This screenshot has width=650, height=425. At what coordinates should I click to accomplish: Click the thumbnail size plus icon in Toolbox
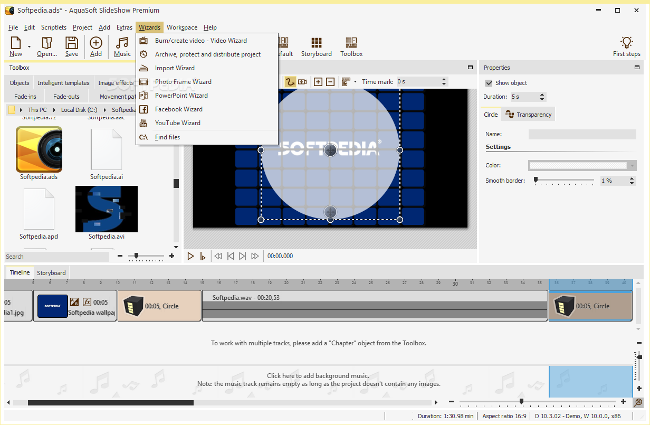(171, 256)
